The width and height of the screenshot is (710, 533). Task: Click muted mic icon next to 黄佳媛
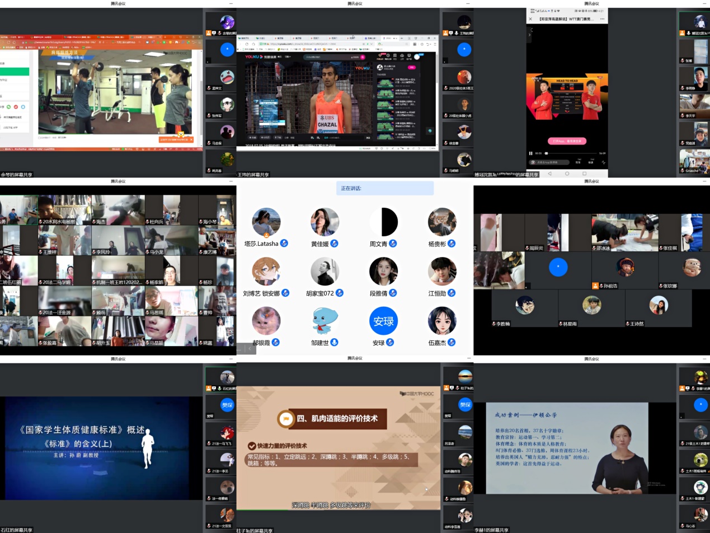(x=334, y=244)
